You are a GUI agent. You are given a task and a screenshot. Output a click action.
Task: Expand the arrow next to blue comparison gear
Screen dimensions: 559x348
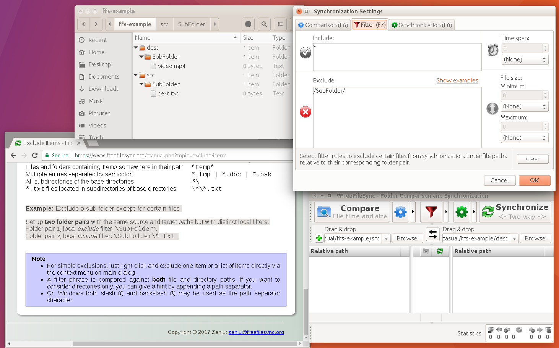click(413, 212)
